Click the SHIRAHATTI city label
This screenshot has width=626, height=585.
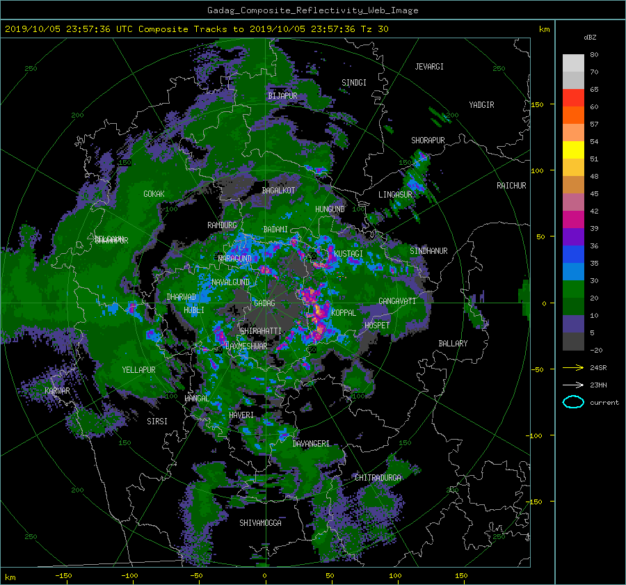point(261,331)
